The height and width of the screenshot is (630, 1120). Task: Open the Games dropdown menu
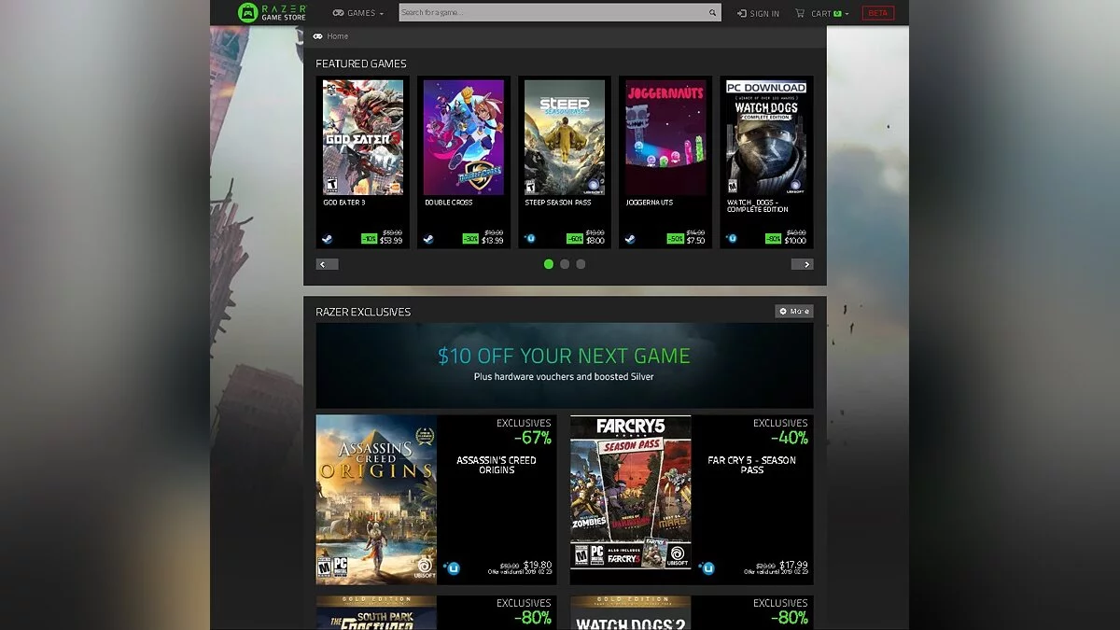point(358,13)
